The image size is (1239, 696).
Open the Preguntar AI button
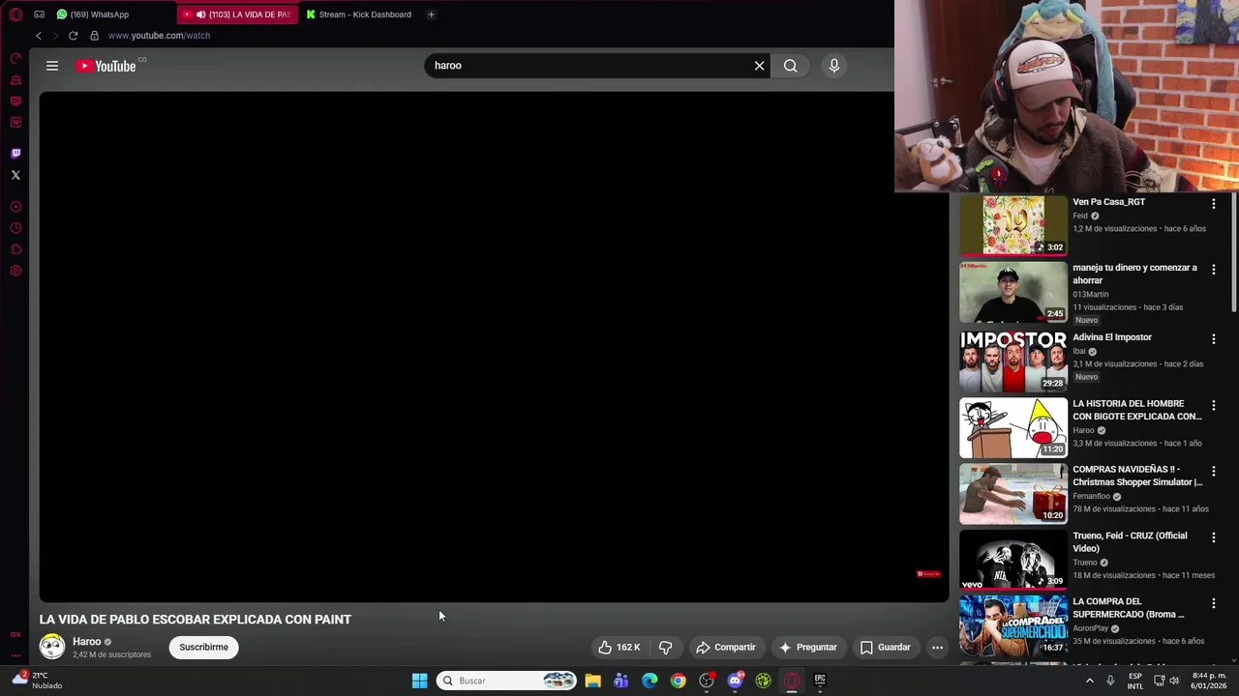[x=807, y=648]
